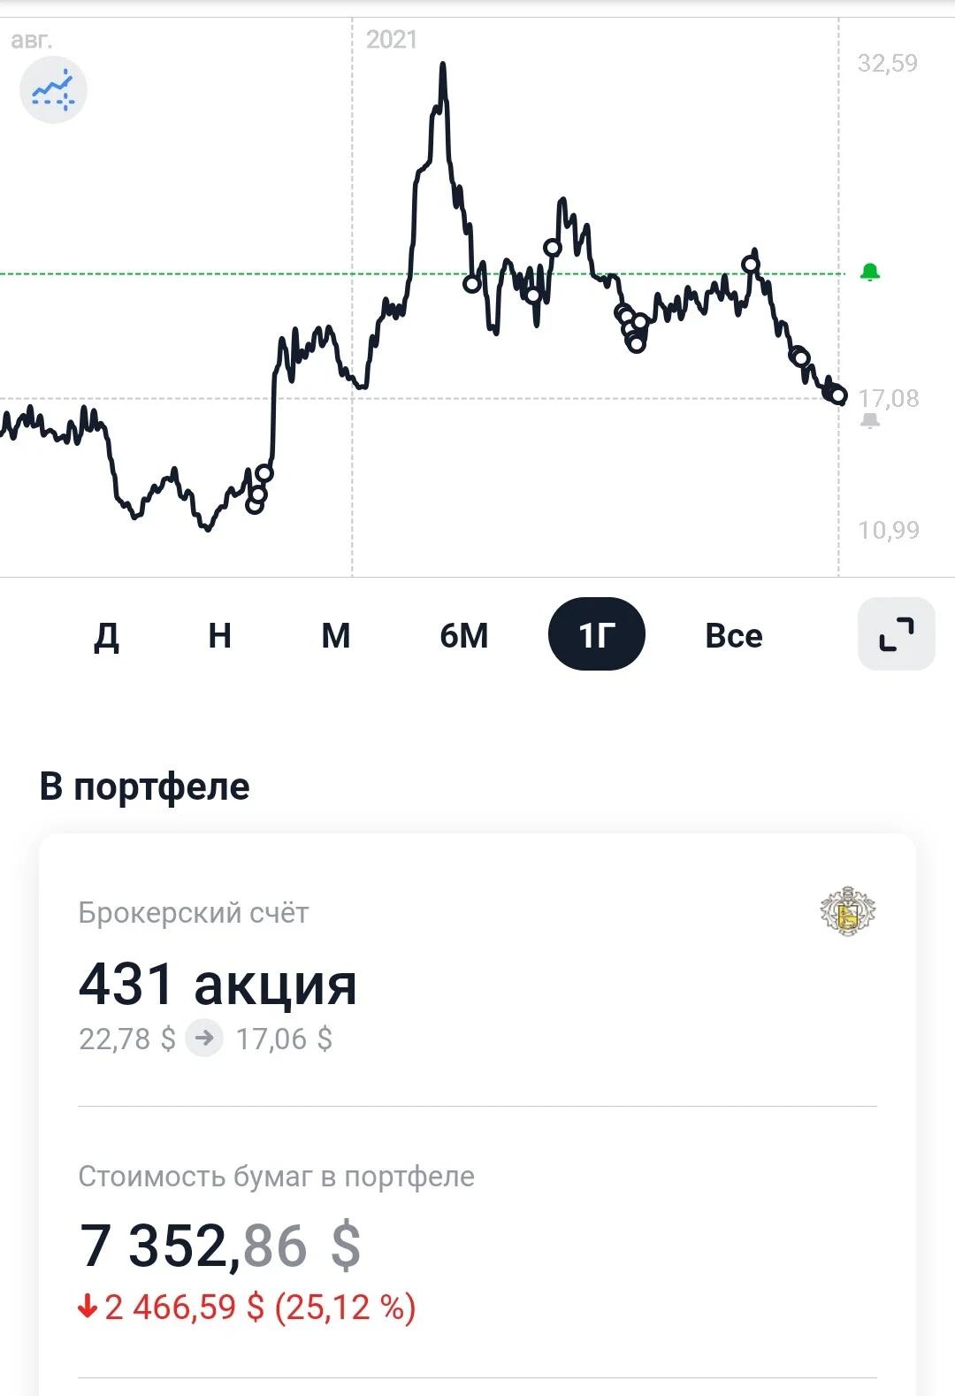
Task: Tap the 2021 year divider label
Action: (391, 39)
